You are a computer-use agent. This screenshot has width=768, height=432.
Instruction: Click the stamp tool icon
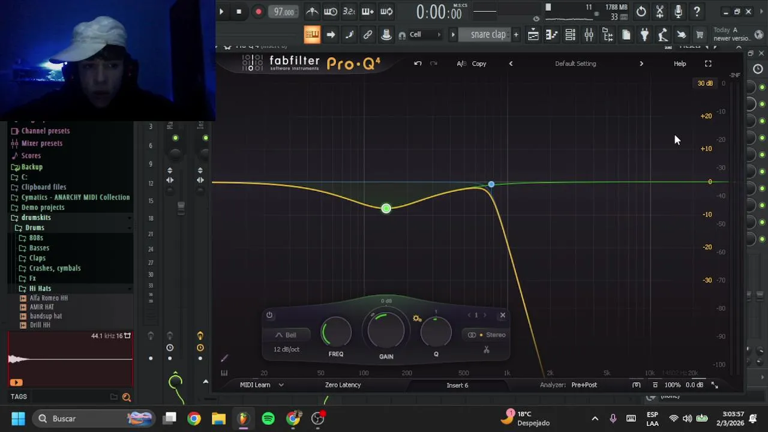(386, 35)
